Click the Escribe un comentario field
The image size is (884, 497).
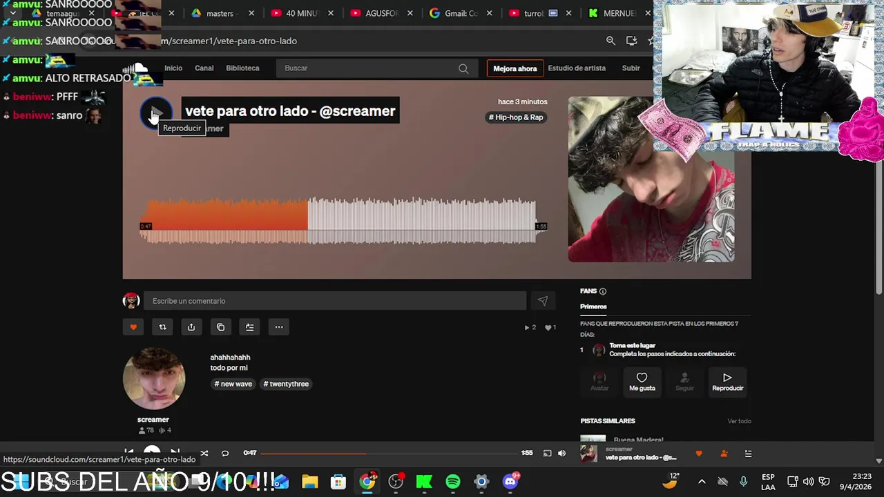(x=335, y=301)
